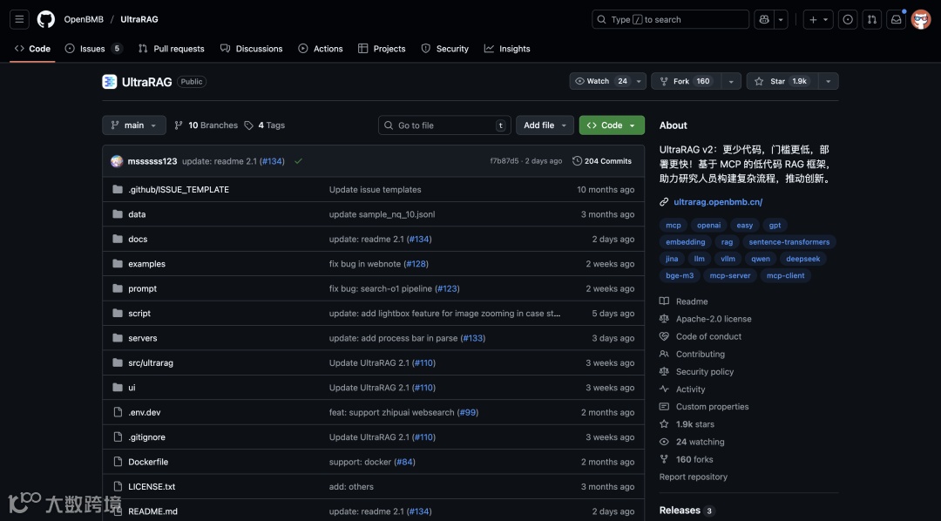Open the user profile avatar menu
This screenshot has width=941, height=521.
pos(921,19)
